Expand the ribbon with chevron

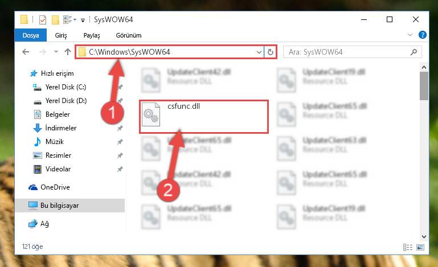pyautogui.click(x=410, y=35)
